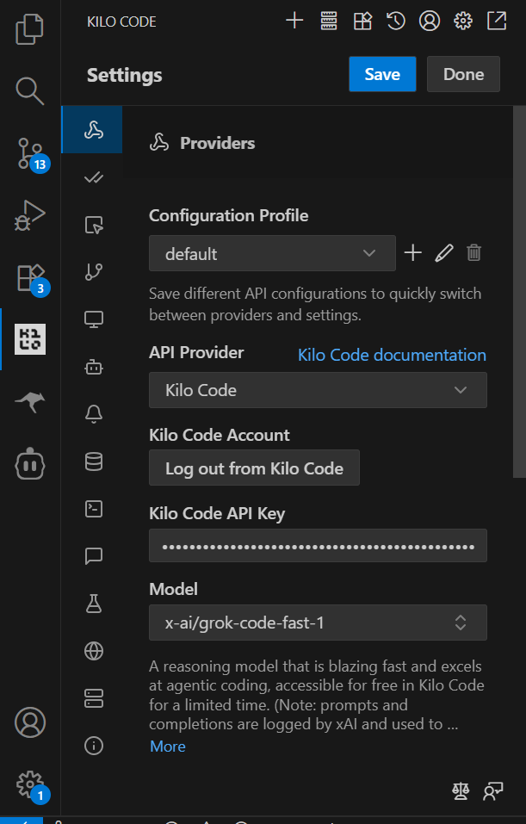Open Notifications settings via the bell icon
Screen dimensions: 526x824
tap(93, 413)
